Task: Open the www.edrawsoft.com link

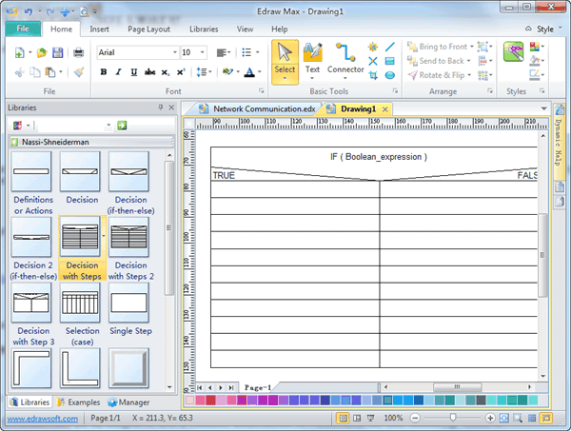Action: coord(42,418)
